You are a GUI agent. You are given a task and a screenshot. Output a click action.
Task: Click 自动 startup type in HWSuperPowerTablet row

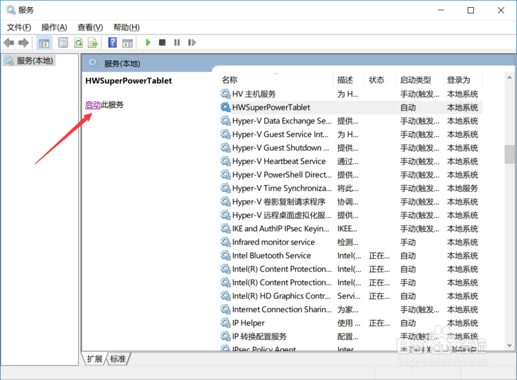pyautogui.click(x=408, y=107)
